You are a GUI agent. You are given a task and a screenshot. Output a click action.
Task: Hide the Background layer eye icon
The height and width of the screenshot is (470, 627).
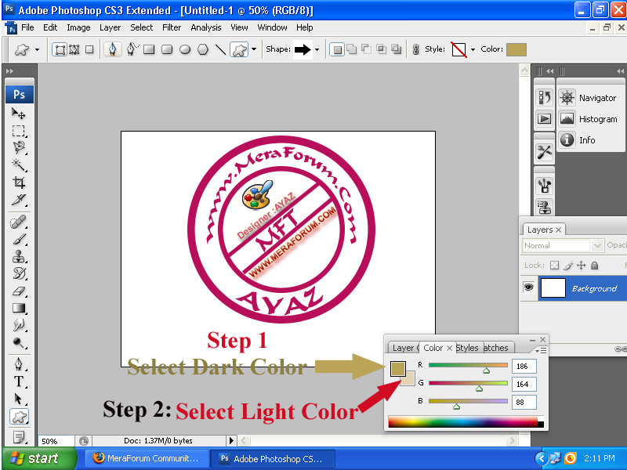coord(528,287)
